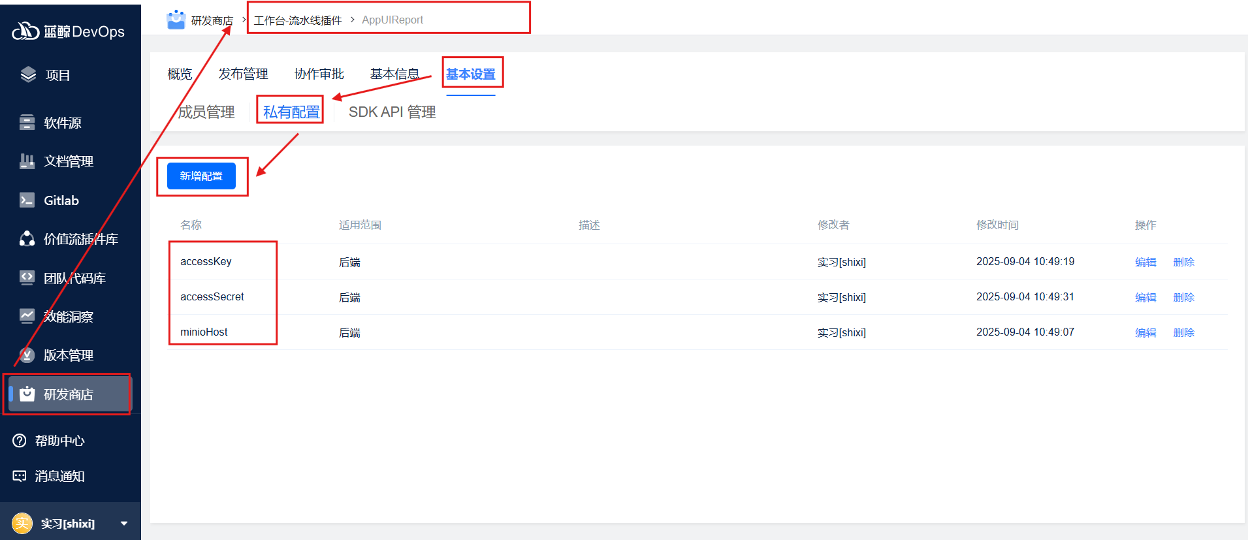The width and height of the screenshot is (1248, 540).
Task: Open 效能洞察 chart icon
Action: pos(27,316)
